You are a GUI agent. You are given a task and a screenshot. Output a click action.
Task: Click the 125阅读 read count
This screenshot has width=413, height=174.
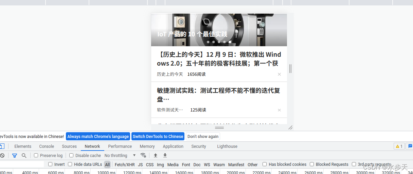(x=198, y=110)
